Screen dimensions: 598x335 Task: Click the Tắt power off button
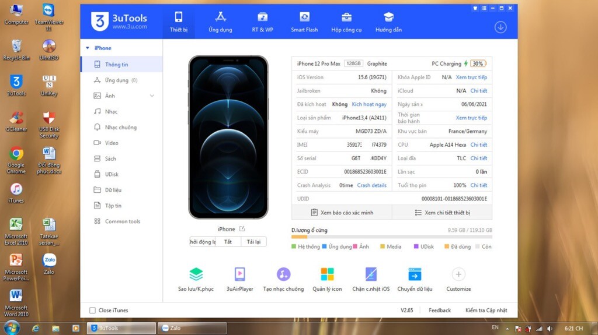tap(228, 242)
